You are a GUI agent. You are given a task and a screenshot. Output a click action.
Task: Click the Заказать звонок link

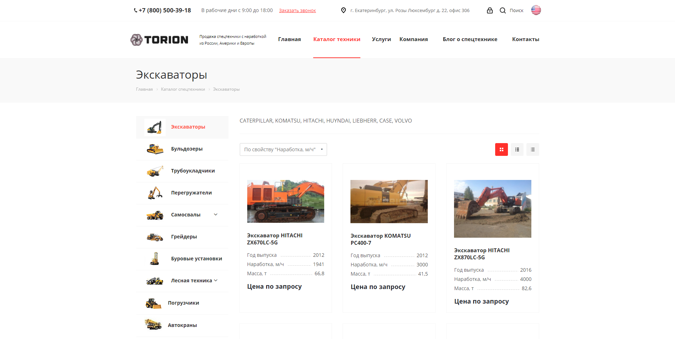(x=298, y=11)
